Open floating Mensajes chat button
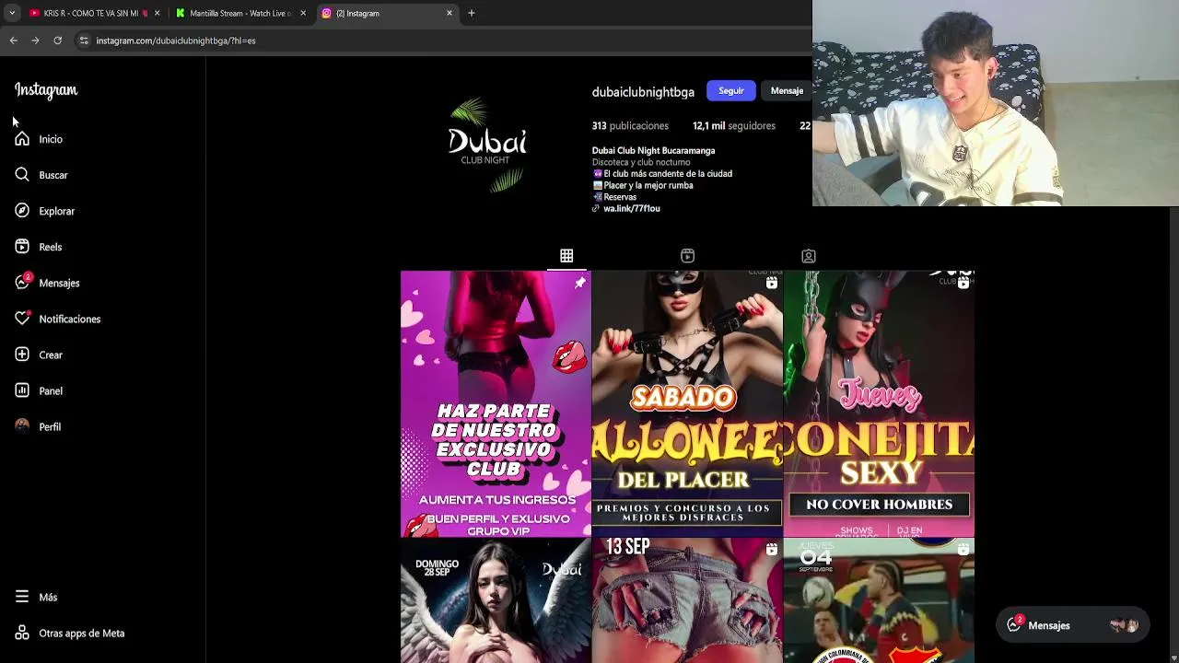1179x663 pixels. coord(1073,625)
